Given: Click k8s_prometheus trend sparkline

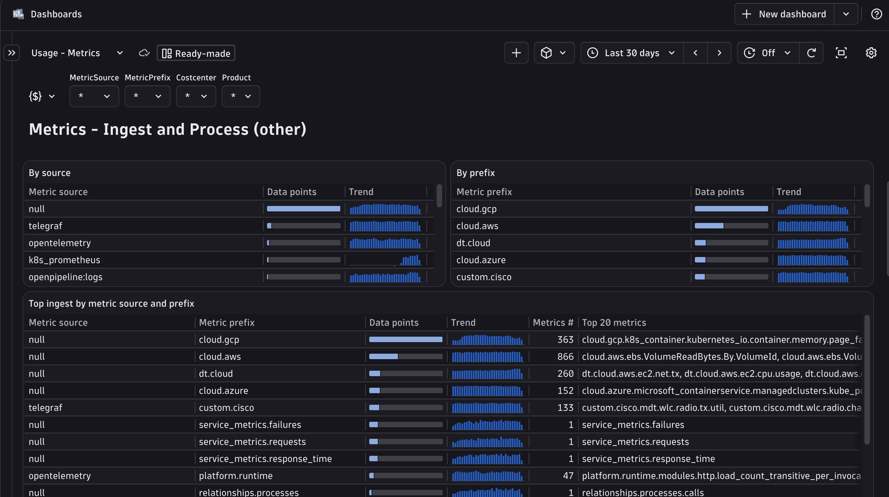Looking at the screenshot, I should (x=385, y=260).
